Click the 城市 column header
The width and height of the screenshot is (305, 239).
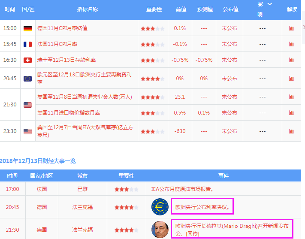82,176
